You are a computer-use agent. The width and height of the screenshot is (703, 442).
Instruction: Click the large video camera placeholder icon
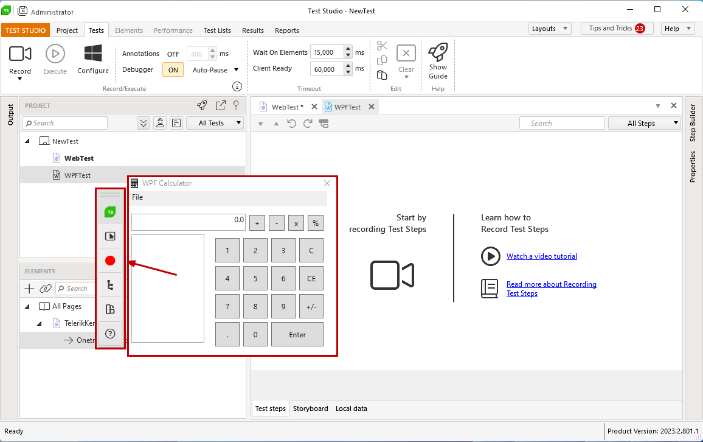click(392, 275)
